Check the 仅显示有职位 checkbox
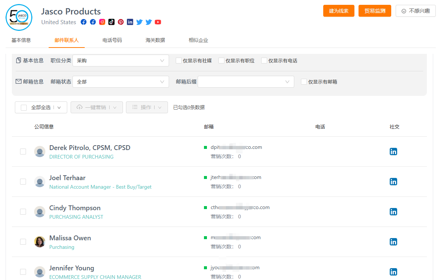The height and width of the screenshot is (280, 441). (x=221, y=61)
